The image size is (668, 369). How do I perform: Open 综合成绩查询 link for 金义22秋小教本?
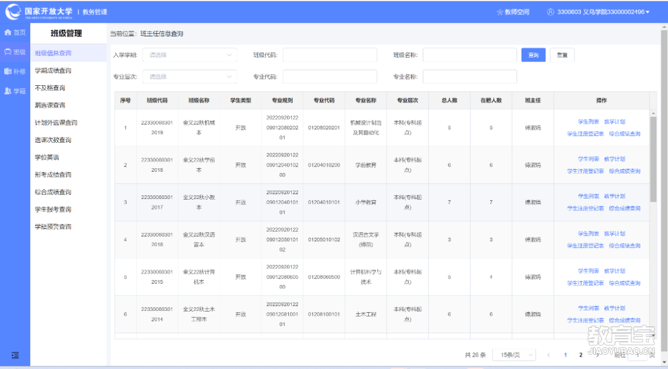pyautogui.click(x=625, y=208)
